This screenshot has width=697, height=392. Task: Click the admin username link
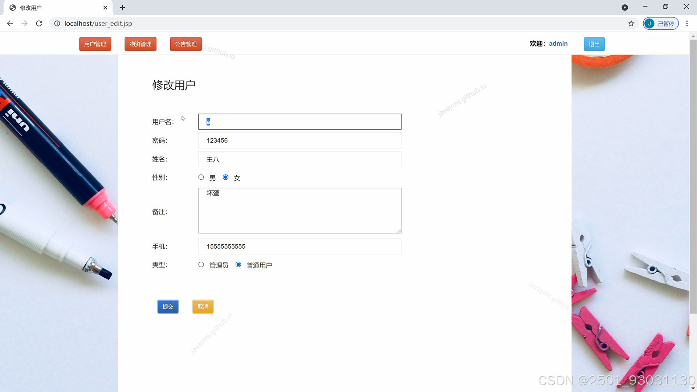pos(558,44)
